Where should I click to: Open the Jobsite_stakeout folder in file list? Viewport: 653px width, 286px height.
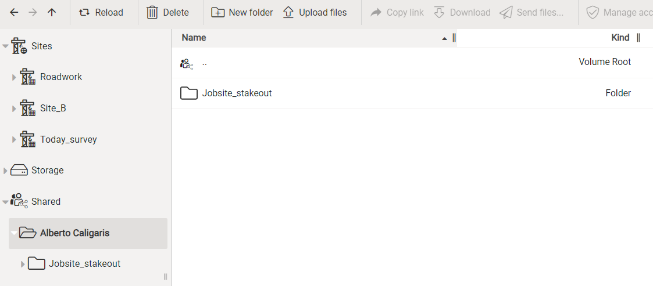(x=237, y=93)
